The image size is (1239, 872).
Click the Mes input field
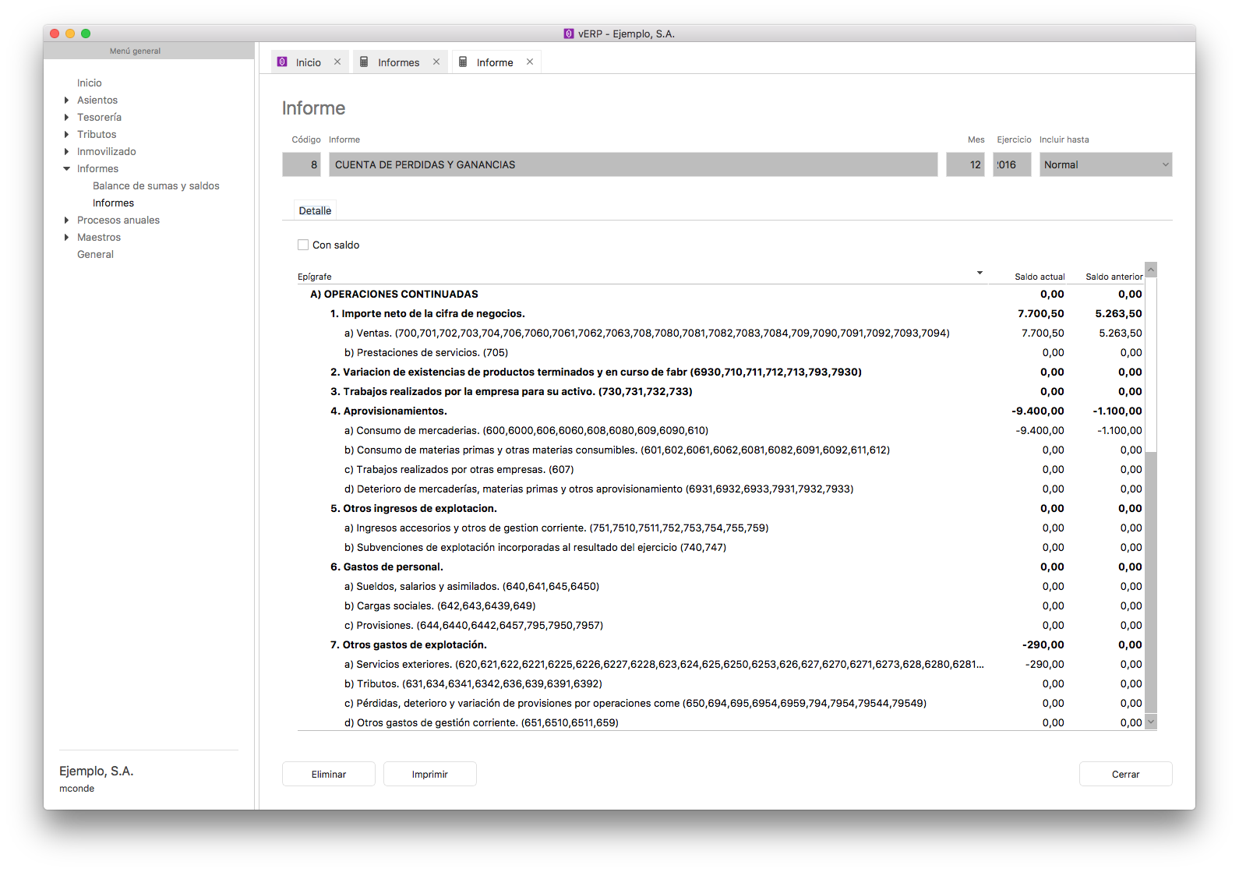965,164
